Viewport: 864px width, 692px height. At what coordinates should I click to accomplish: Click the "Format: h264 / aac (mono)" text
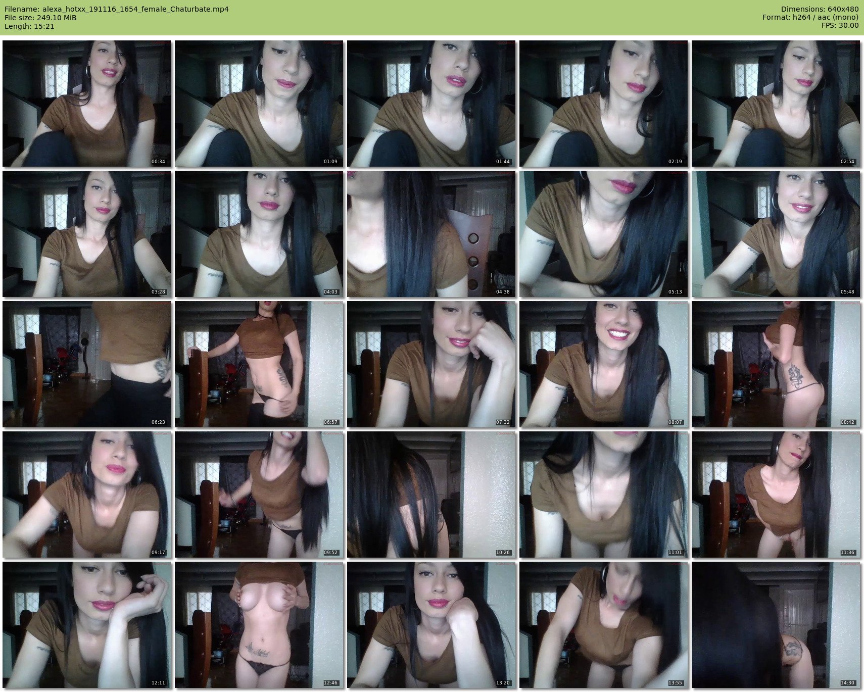810,18
